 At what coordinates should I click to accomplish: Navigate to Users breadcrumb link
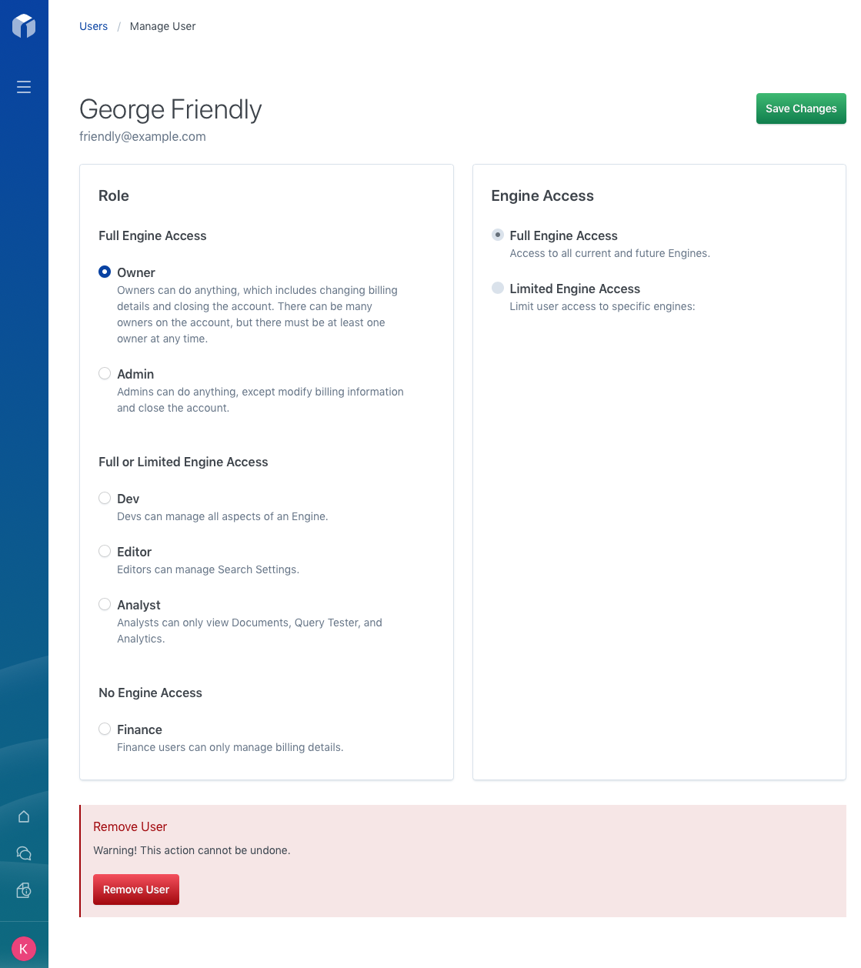click(x=93, y=26)
